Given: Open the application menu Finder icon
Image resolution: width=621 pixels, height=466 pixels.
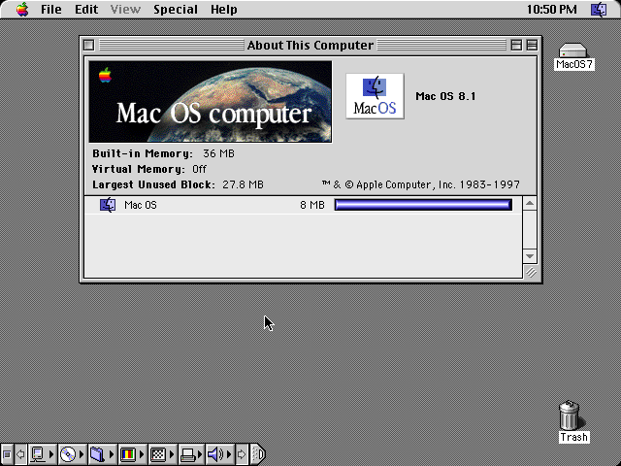Looking at the screenshot, I should pos(599,9).
